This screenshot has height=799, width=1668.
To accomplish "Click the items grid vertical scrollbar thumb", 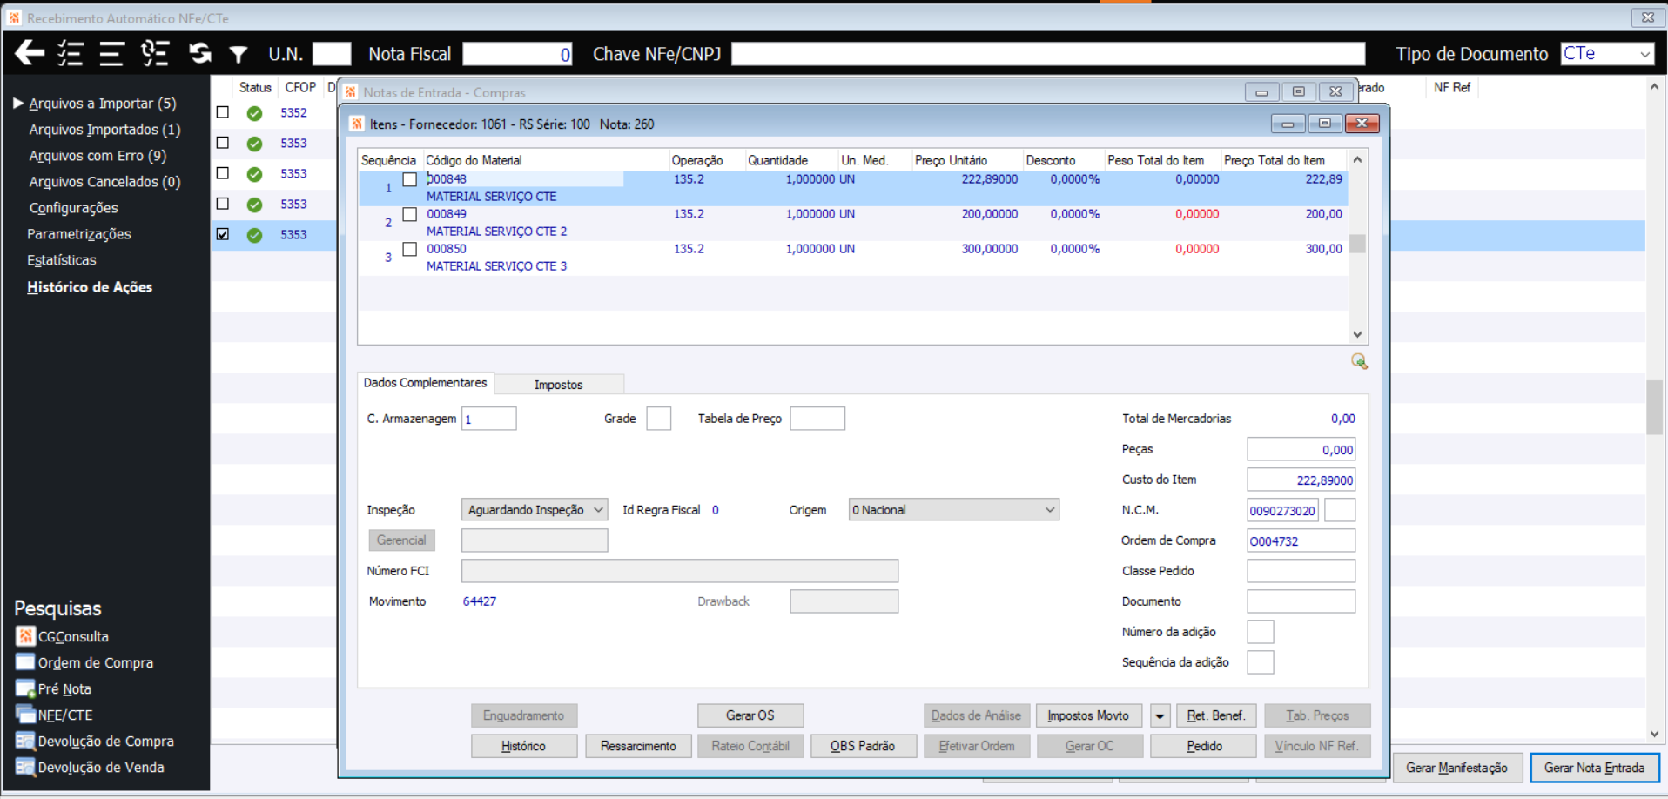I will point(1357,244).
